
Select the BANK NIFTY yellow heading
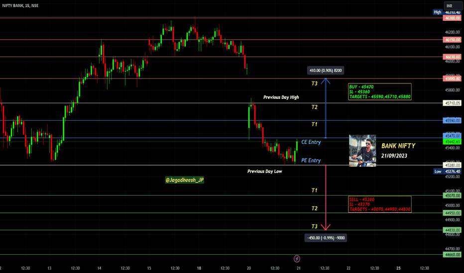[398, 146]
